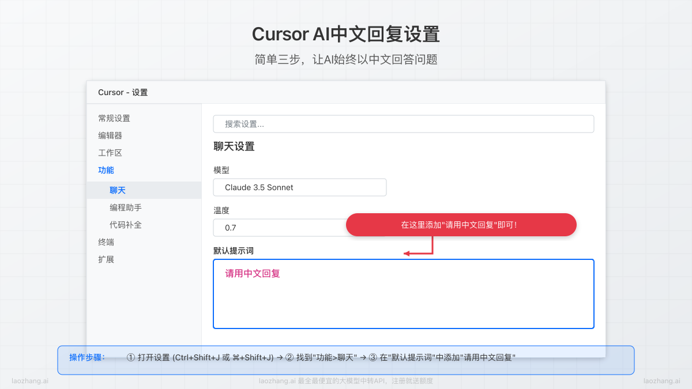Click the 模型 label
Viewport: 692px width, 389px height.
[x=221, y=170]
